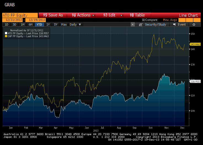
Task: Click third moving average orange field
Action: 197,20
